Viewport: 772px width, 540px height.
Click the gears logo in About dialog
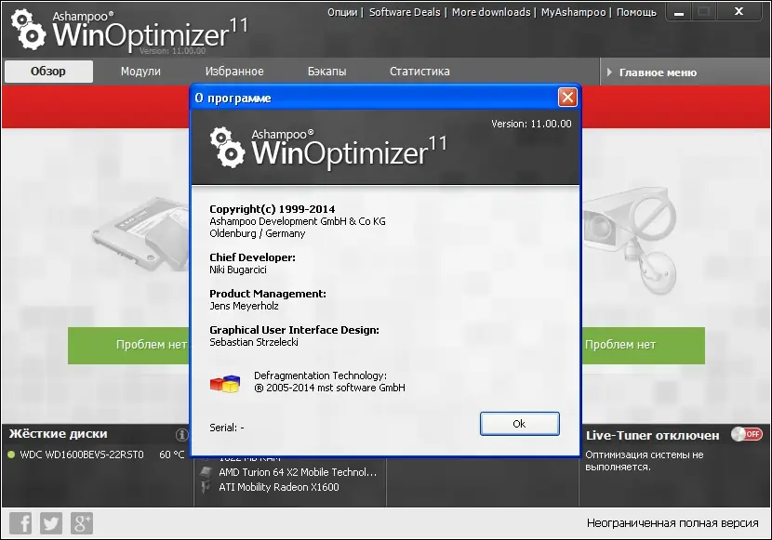pos(227,148)
